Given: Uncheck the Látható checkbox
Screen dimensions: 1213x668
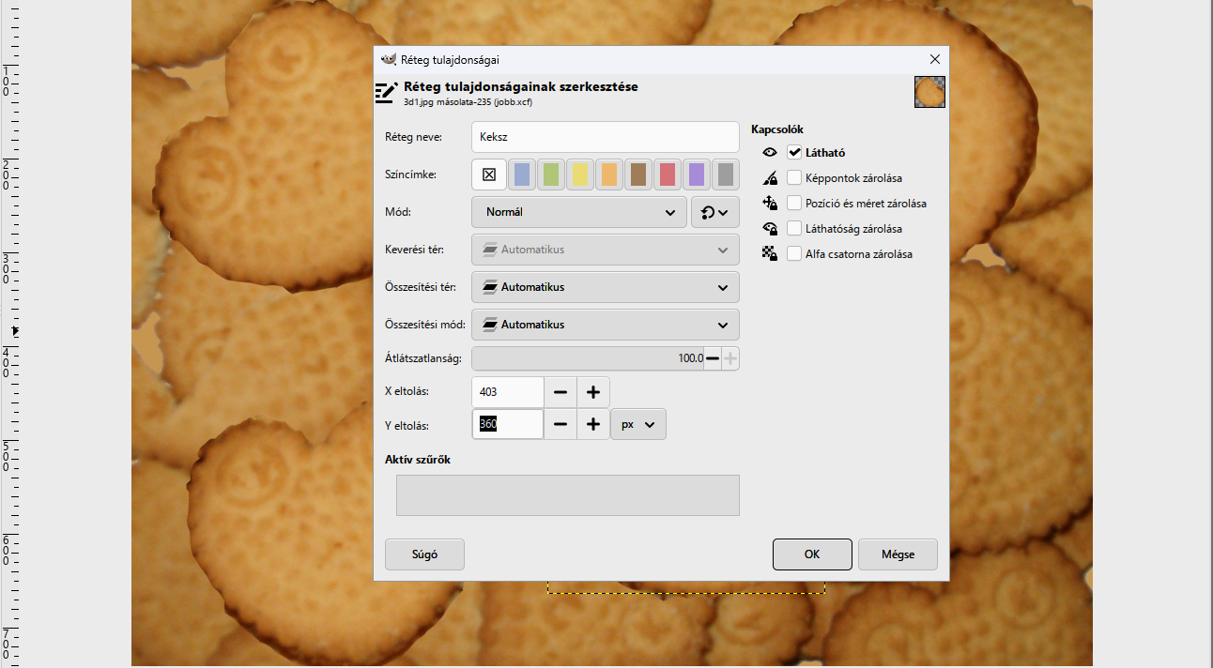Looking at the screenshot, I should (x=794, y=152).
